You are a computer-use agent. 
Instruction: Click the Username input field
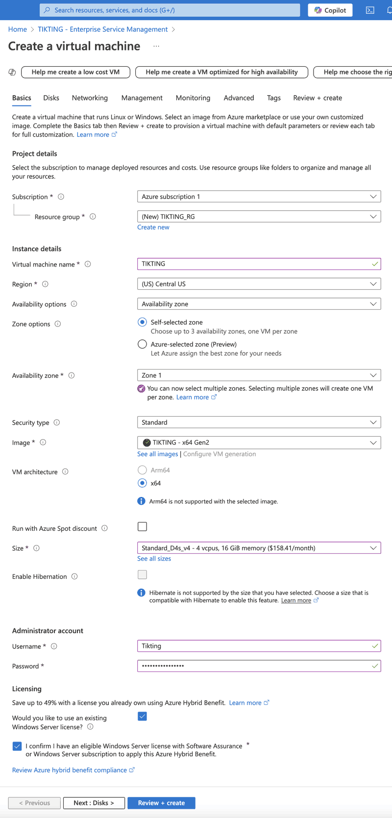click(254, 646)
